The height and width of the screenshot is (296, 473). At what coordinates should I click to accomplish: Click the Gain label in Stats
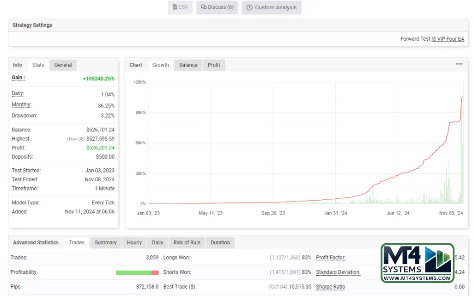click(x=18, y=78)
